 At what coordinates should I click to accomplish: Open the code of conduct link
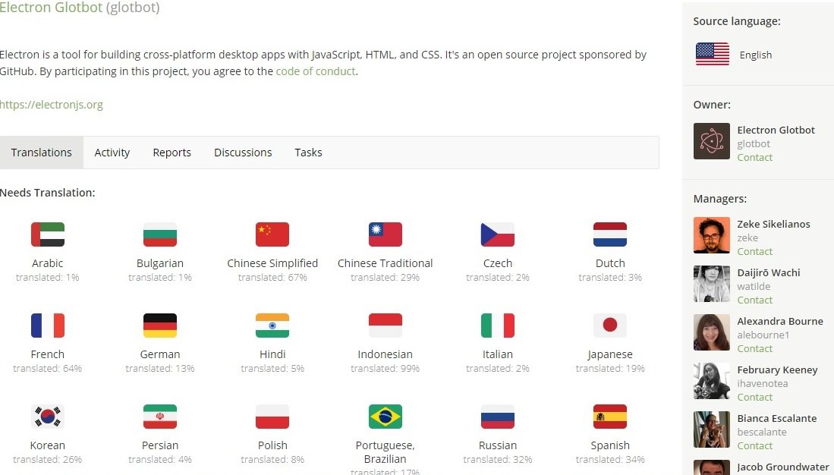point(316,71)
